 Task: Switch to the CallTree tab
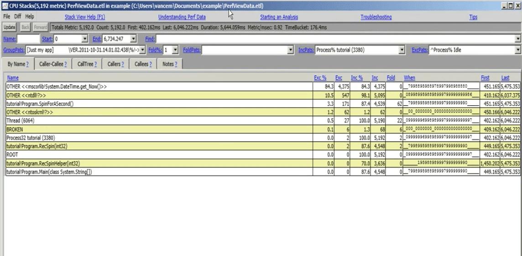tap(85, 64)
